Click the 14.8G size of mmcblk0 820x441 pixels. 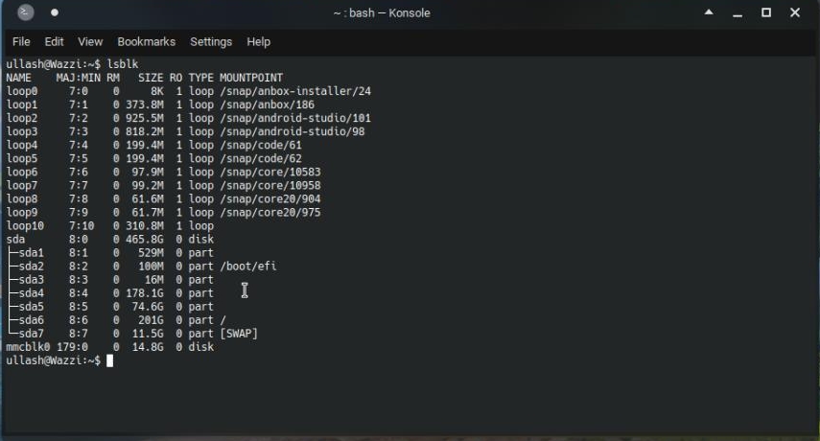tap(148, 347)
